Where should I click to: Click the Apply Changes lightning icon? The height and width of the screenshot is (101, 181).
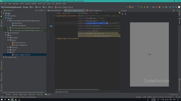point(144,7)
